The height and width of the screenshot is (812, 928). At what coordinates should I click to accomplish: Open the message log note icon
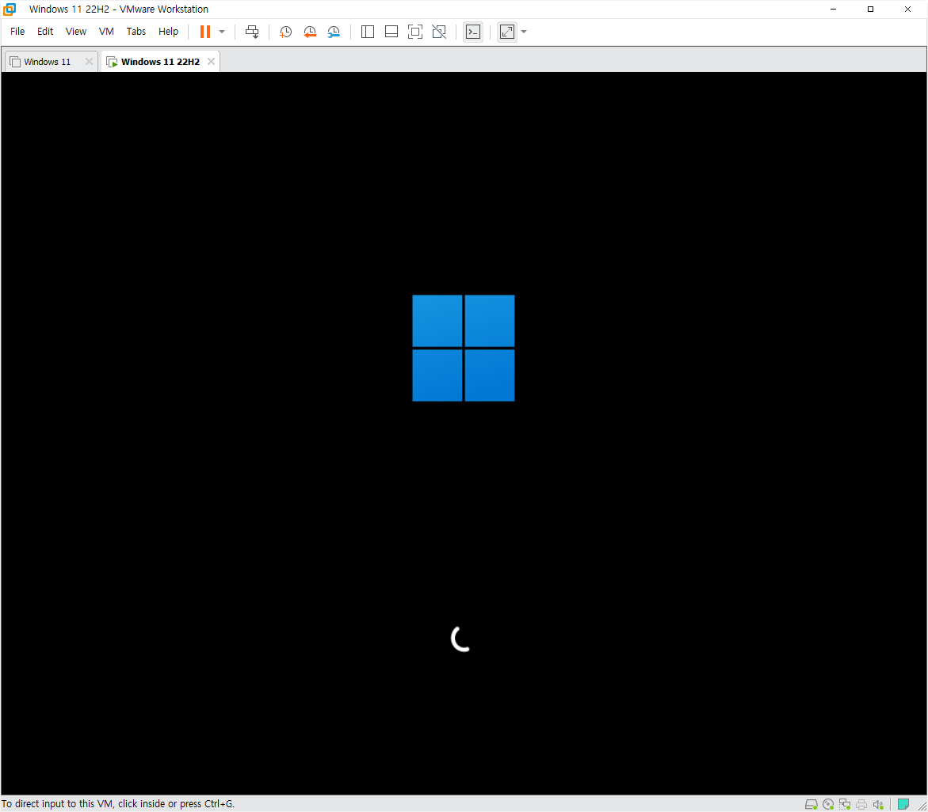[903, 804]
